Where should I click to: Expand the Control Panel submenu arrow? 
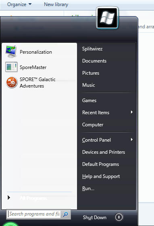click(x=131, y=140)
